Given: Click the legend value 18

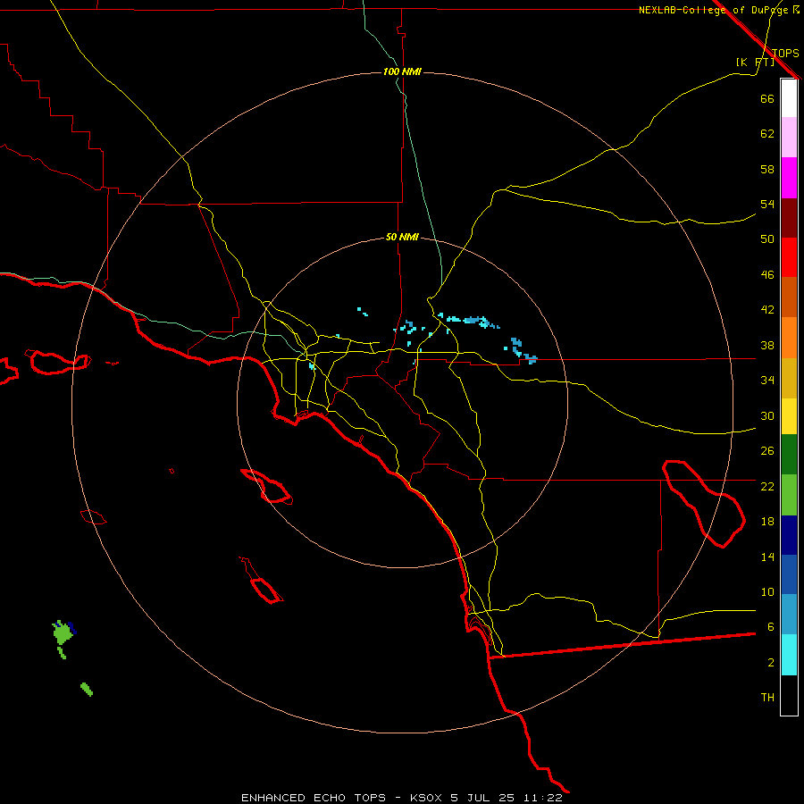Looking at the screenshot, I should pos(767,522).
